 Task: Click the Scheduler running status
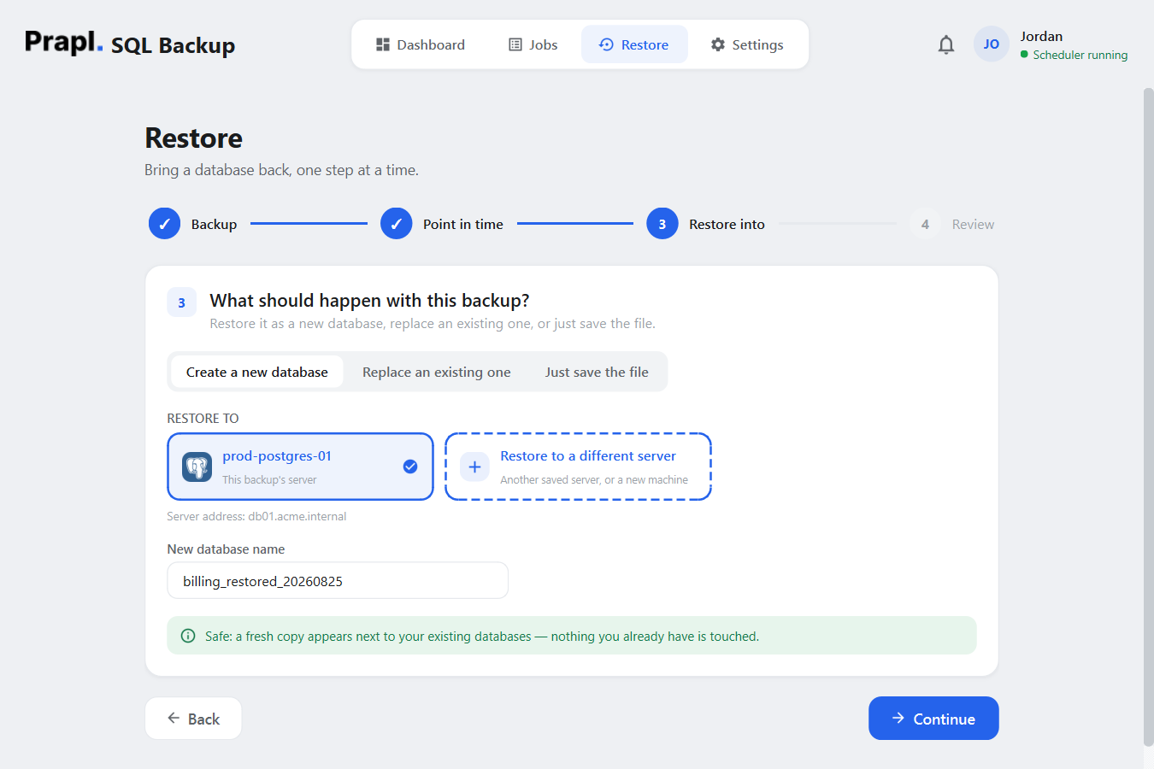(x=1075, y=55)
